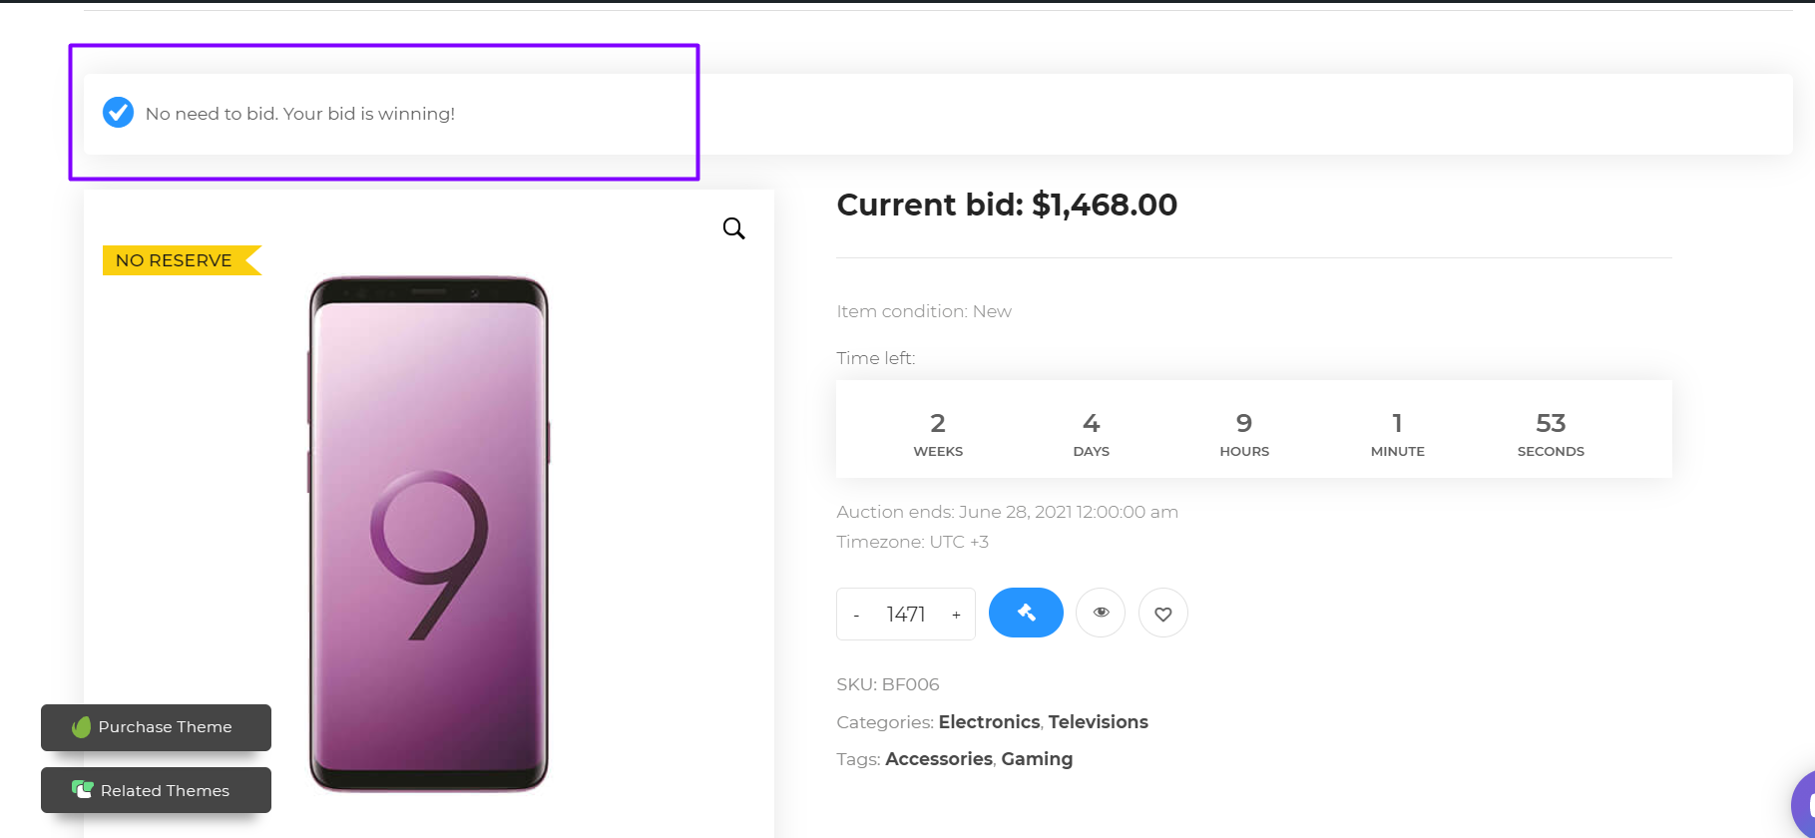This screenshot has height=838, width=1815.
Task: Click the NO RESERVE yellow badge
Action: (x=175, y=260)
